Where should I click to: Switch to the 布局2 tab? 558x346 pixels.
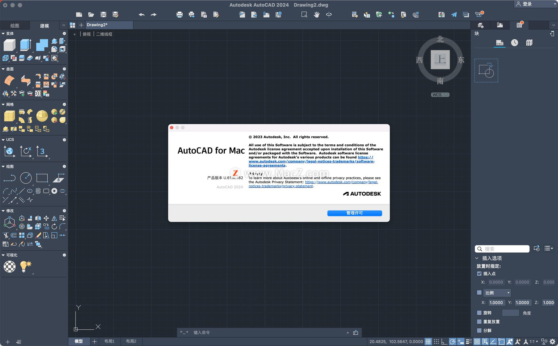(x=131, y=341)
